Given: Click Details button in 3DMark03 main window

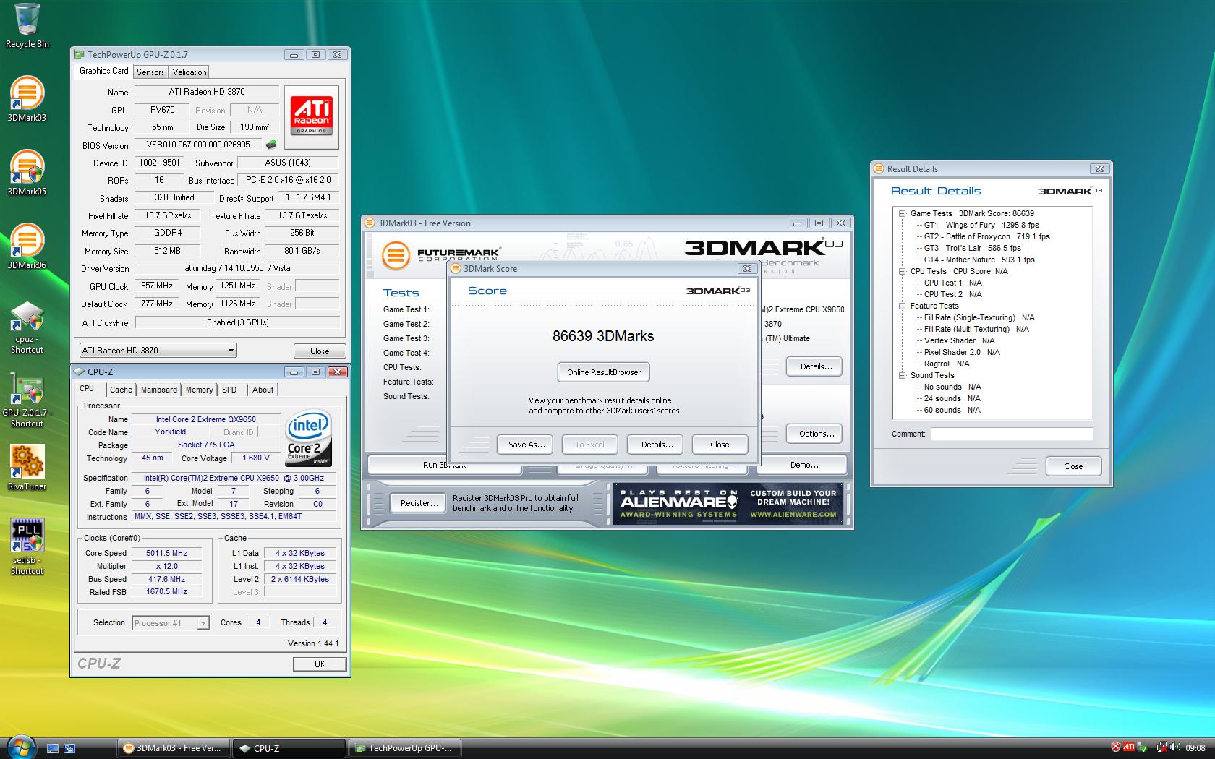Looking at the screenshot, I should (816, 366).
